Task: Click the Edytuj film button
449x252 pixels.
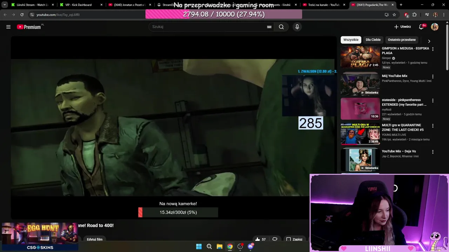Action: tap(95, 239)
